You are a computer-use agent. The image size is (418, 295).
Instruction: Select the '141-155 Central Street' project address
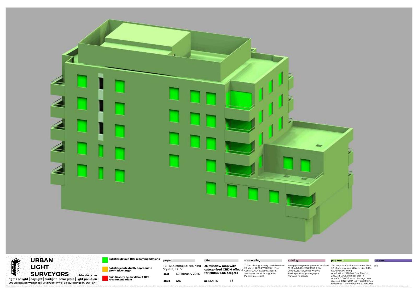pyautogui.click(x=182, y=267)
